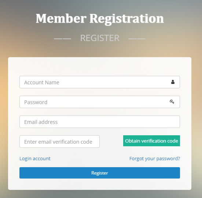Focus the Account Name input field
Image resolution: width=202 pixels, height=198 pixels.
100,82
